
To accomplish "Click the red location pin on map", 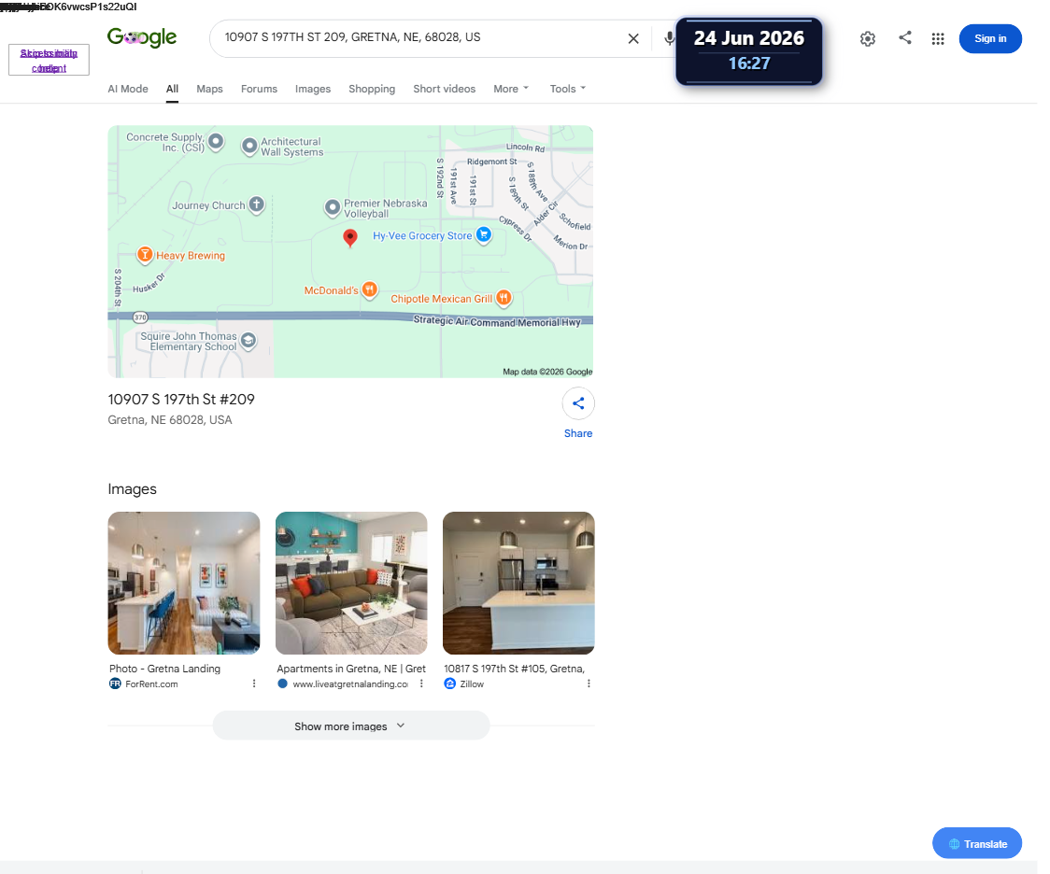I will coord(349,237).
